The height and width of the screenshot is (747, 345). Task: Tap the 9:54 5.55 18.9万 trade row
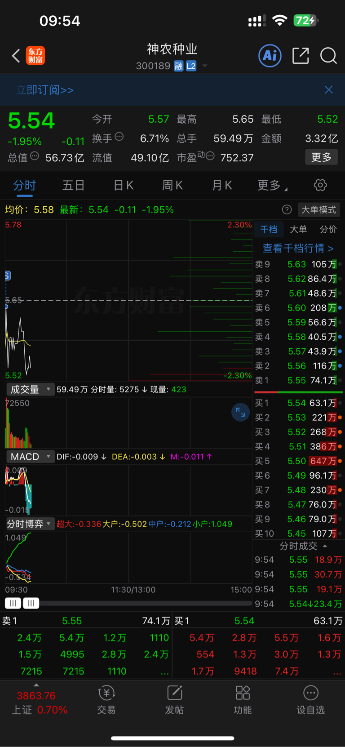[298, 560]
